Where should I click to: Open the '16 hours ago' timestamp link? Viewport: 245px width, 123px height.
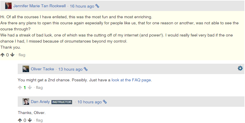[82, 6]
